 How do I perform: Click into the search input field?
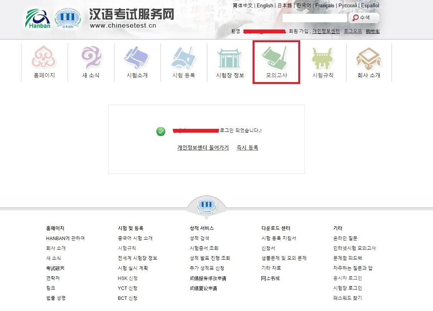(x=314, y=18)
